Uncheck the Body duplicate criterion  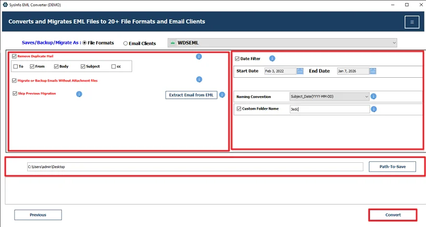coord(56,66)
